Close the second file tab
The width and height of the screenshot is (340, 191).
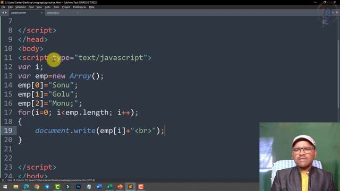click(x=78, y=13)
